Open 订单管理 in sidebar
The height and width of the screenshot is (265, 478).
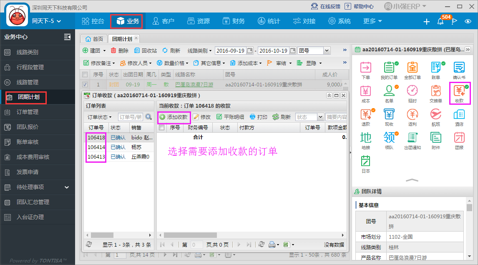(x=38, y=112)
